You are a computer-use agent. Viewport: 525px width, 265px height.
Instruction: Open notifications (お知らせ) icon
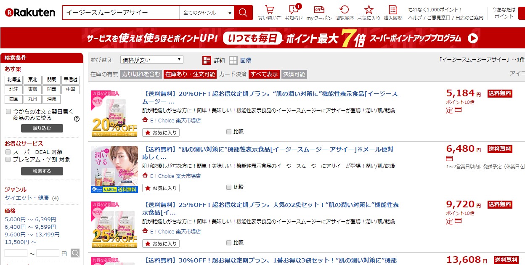coord(294,9)
